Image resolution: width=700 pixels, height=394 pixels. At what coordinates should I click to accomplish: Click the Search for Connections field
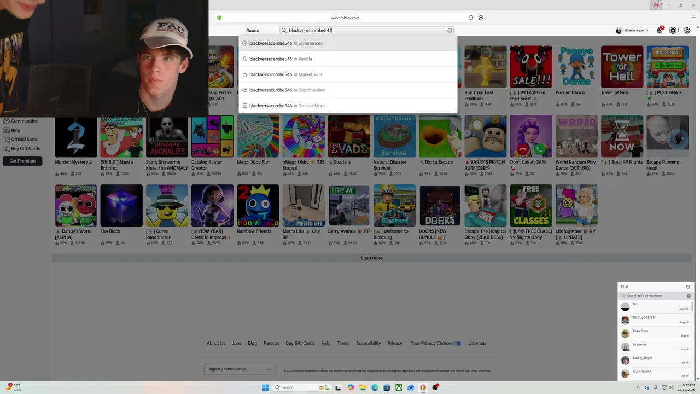pyautogui.click(x=656, y=296)
